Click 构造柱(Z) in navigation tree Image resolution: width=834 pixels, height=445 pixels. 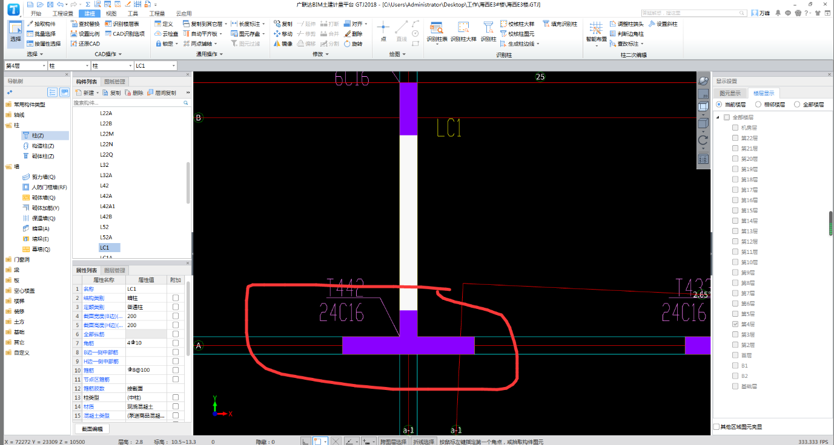(39, 146)
